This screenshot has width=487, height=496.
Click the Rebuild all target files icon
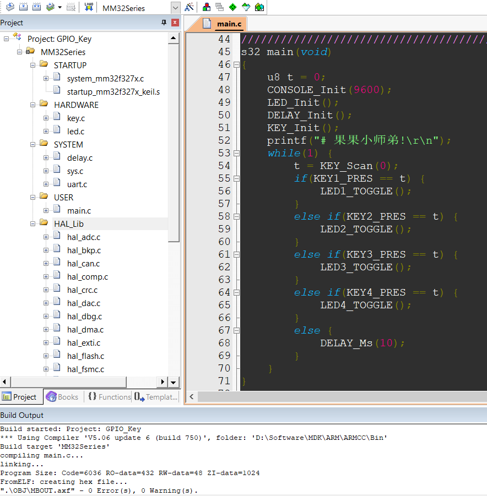coord(37,7)
